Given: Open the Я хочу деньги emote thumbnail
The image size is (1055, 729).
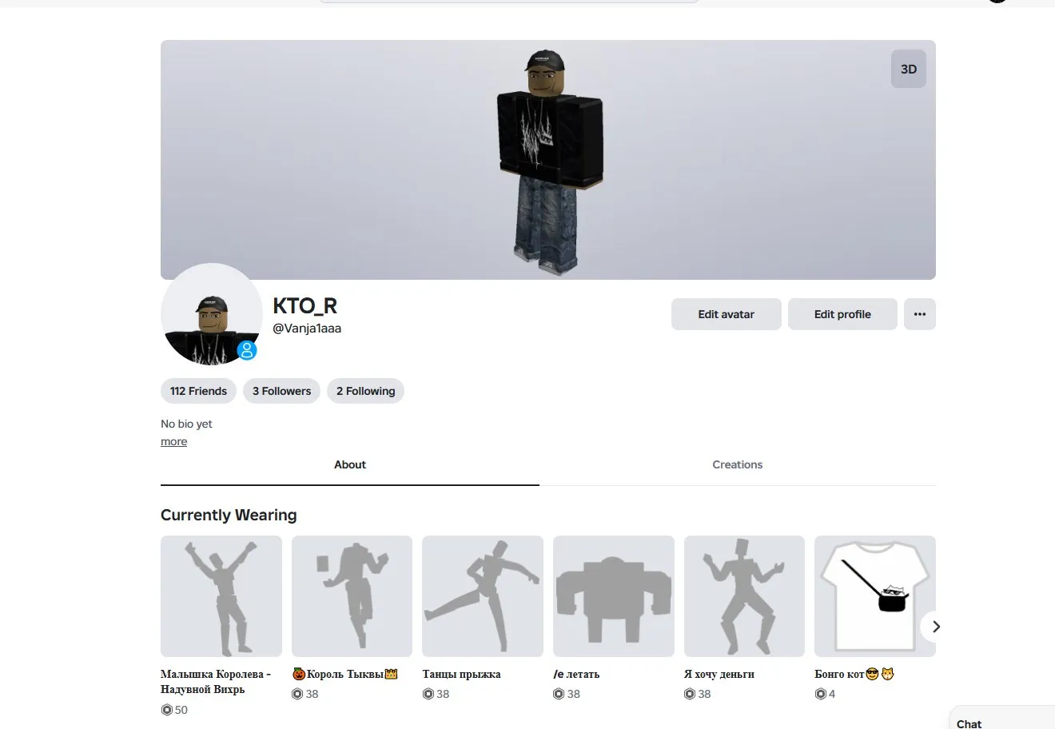Looking at the screenshot, I should 744,596.
